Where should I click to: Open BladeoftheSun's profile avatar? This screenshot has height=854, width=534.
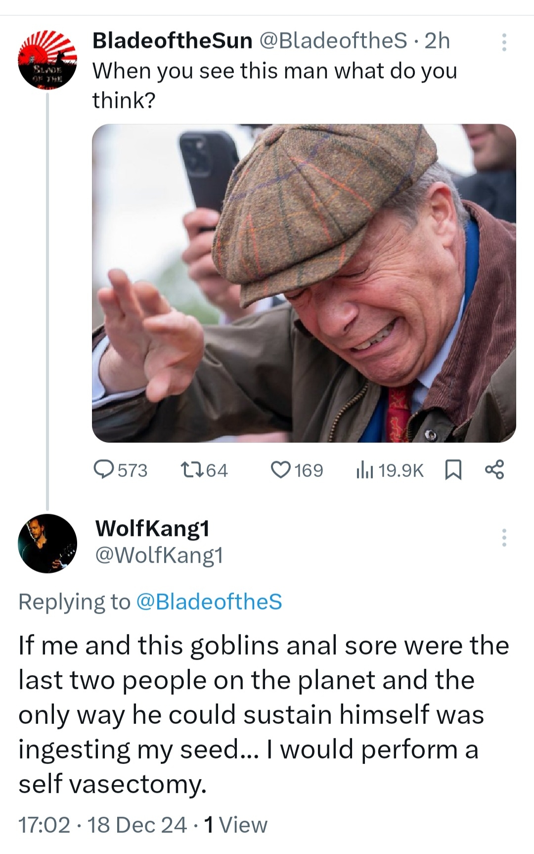point(47,60)
